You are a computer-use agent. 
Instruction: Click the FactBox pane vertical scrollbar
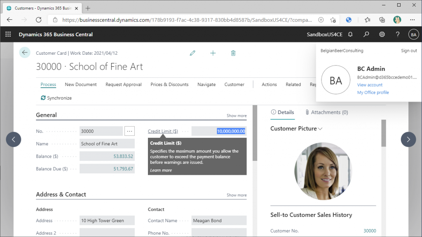(384, 133)
